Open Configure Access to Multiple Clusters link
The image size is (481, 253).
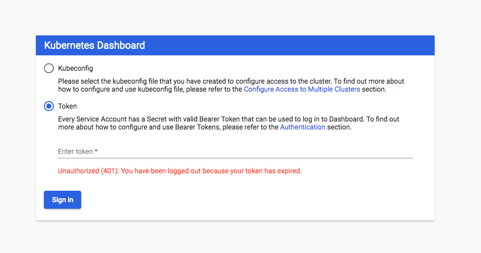coord(302,89)
